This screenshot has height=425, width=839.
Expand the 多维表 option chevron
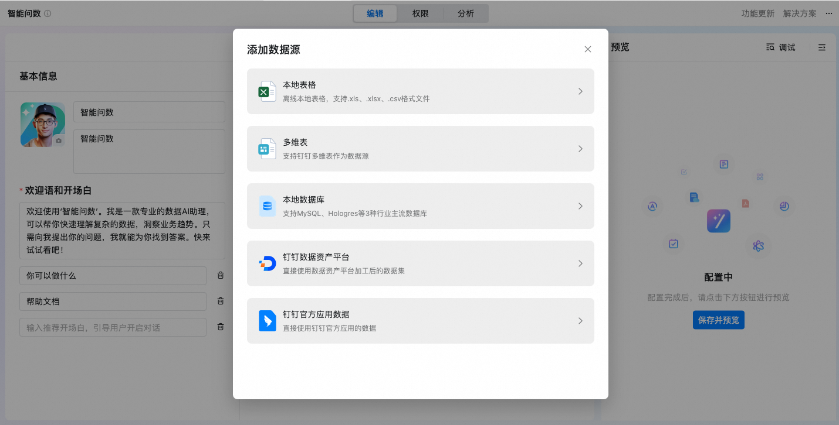point(580,149)
